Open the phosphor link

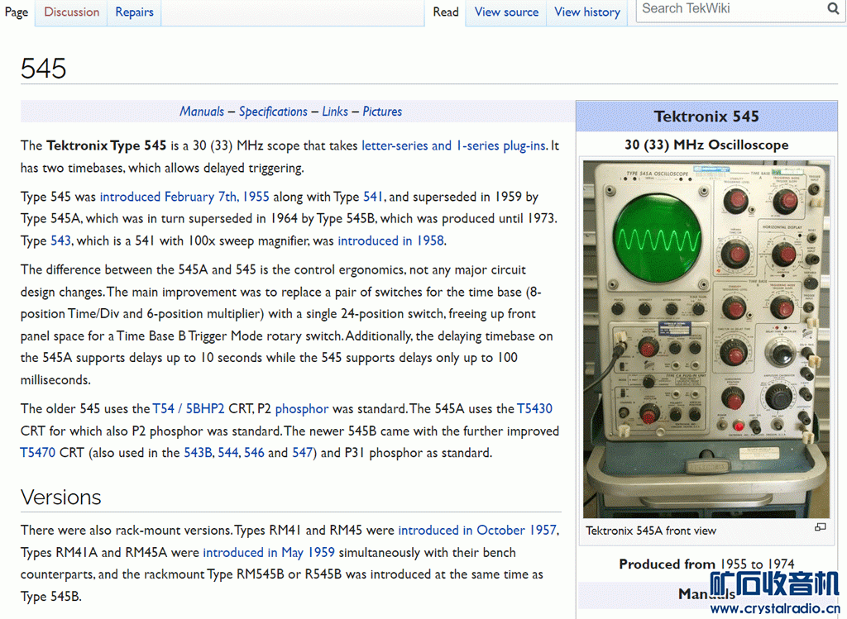click(301, 409)
